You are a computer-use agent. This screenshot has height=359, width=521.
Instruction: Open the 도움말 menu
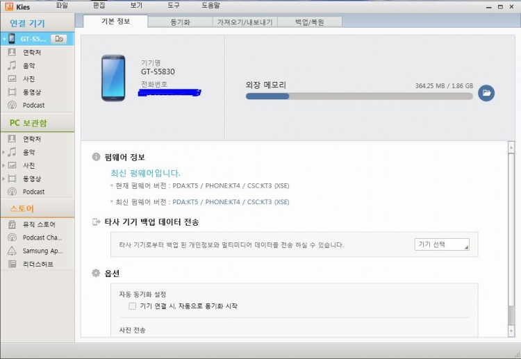(x=210, y=6)
